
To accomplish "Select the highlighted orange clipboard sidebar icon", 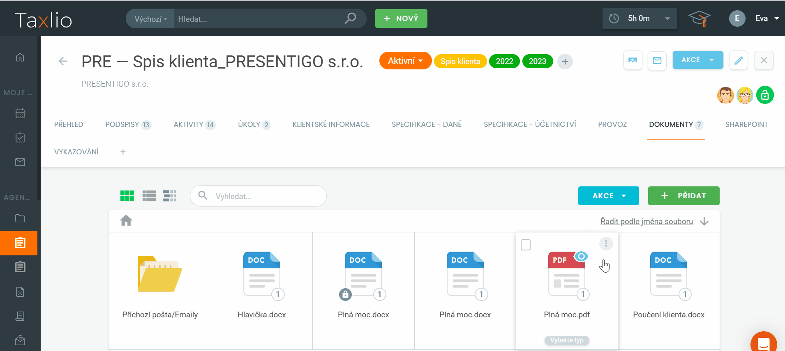I will [19, 243].
